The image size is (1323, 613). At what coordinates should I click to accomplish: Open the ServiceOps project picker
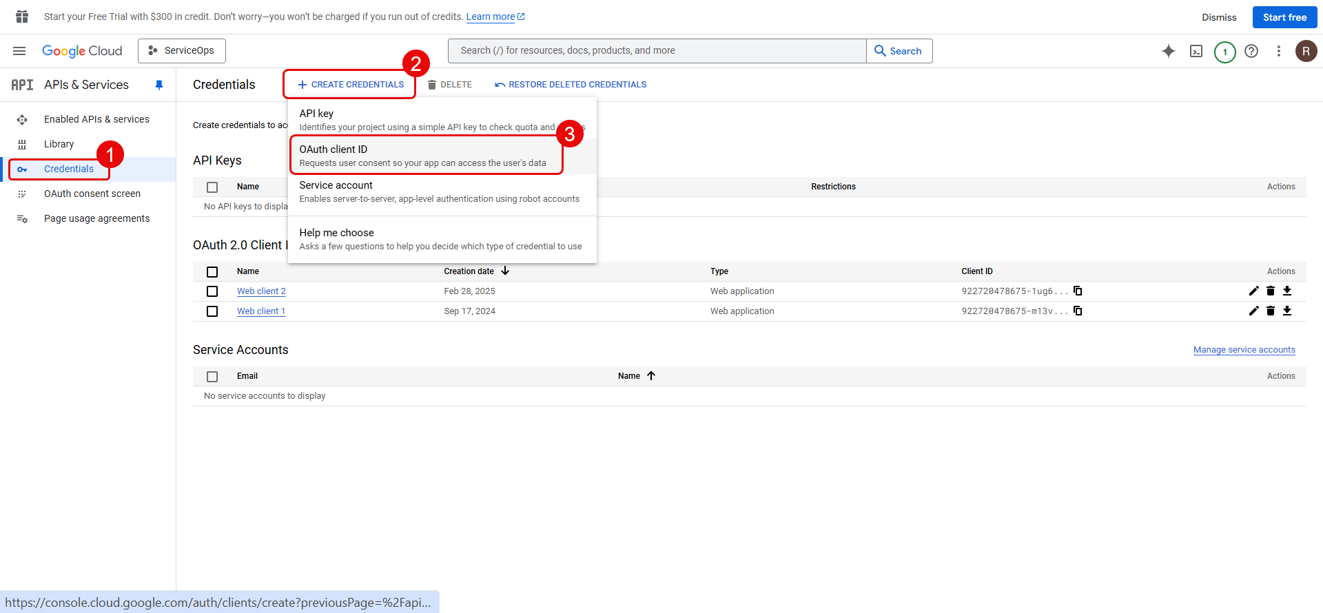point(182,51)
